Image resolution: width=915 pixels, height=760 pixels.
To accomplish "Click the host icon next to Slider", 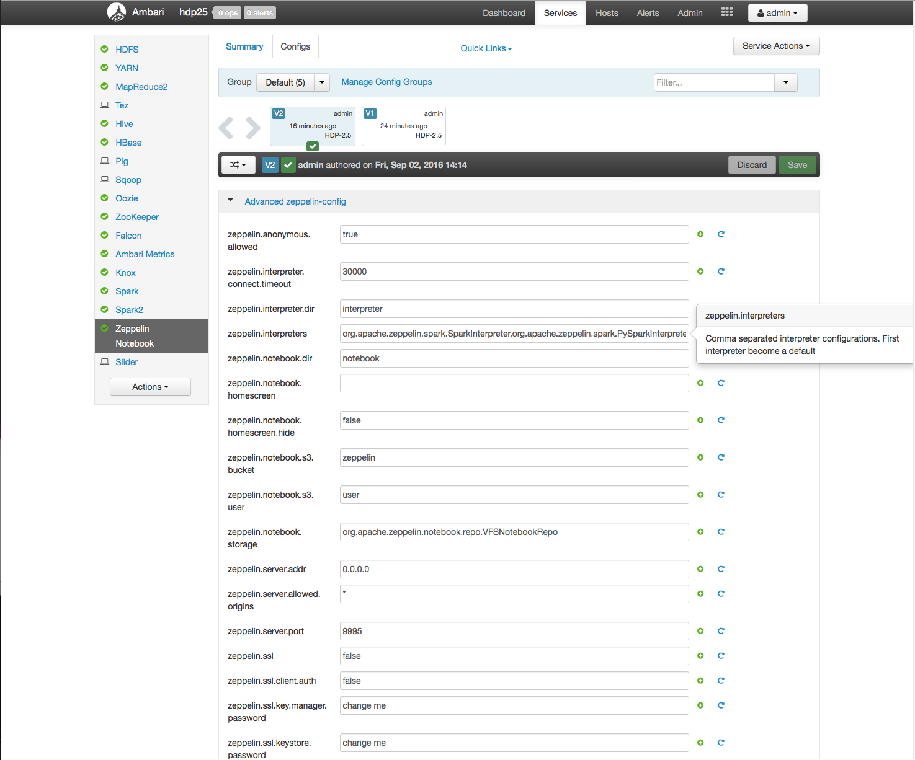I will [104, 361].
